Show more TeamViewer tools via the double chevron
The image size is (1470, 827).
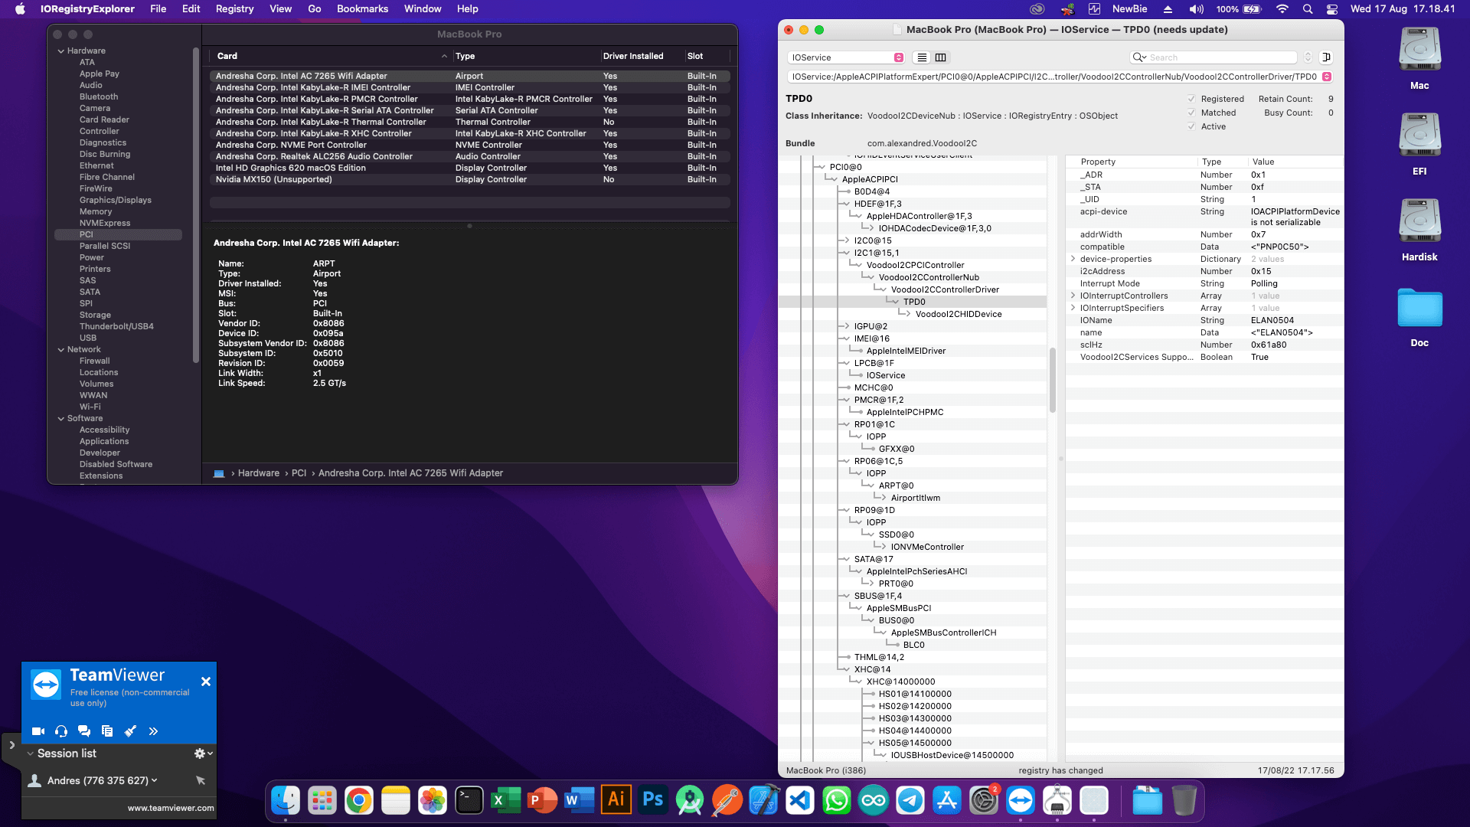coord(153,731)
